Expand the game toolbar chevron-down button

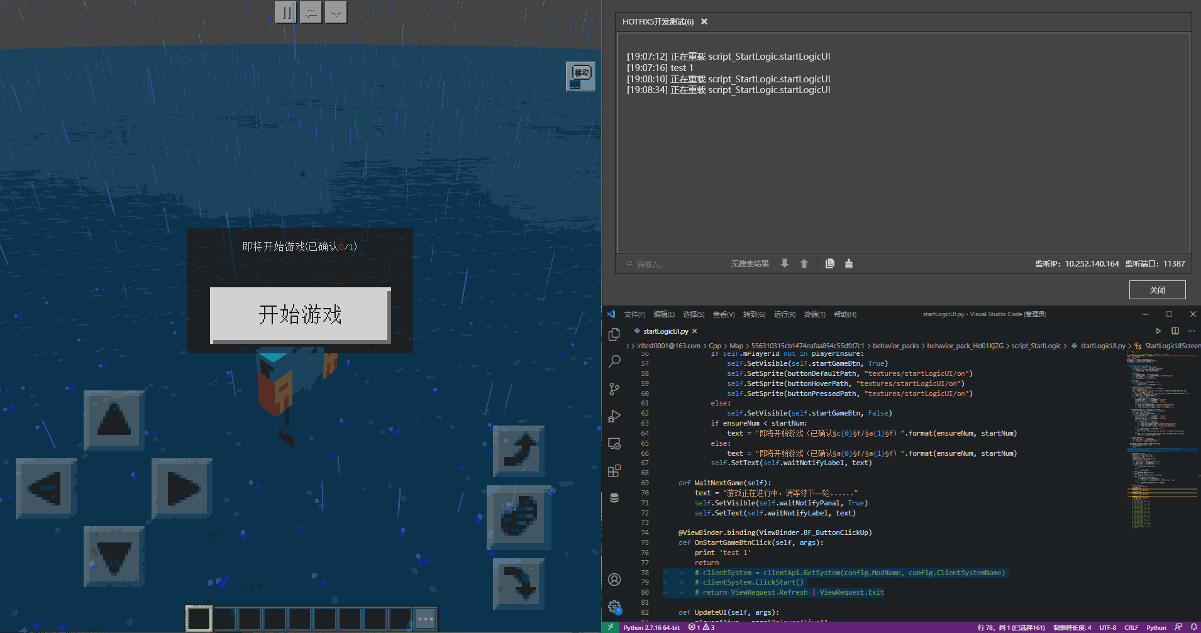click(x=336, y=12)
